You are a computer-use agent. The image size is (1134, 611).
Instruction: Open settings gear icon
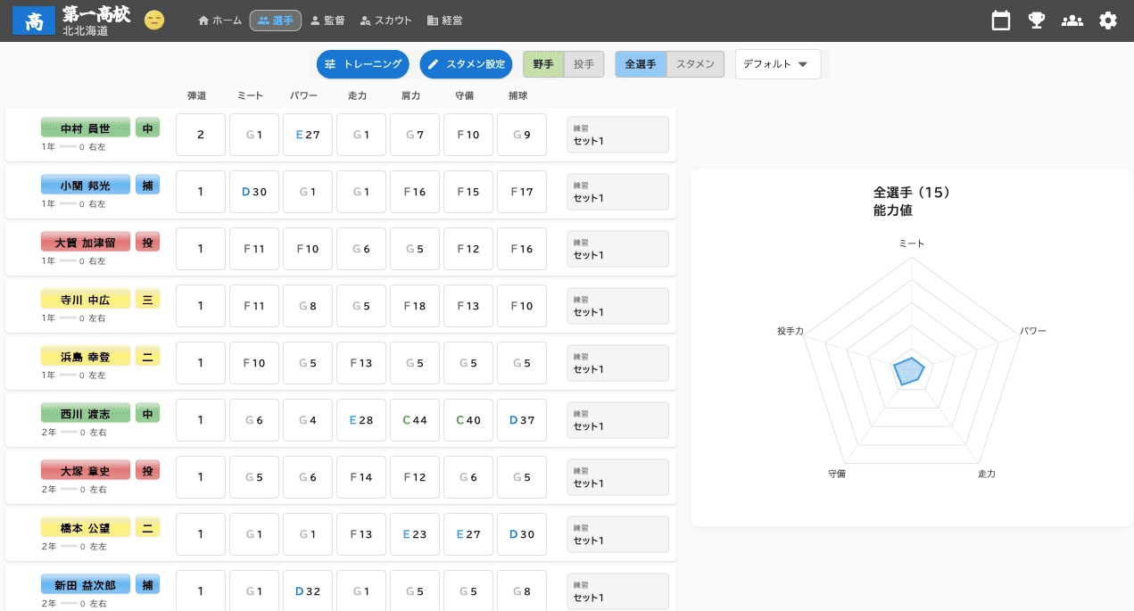coord(1108,21)
